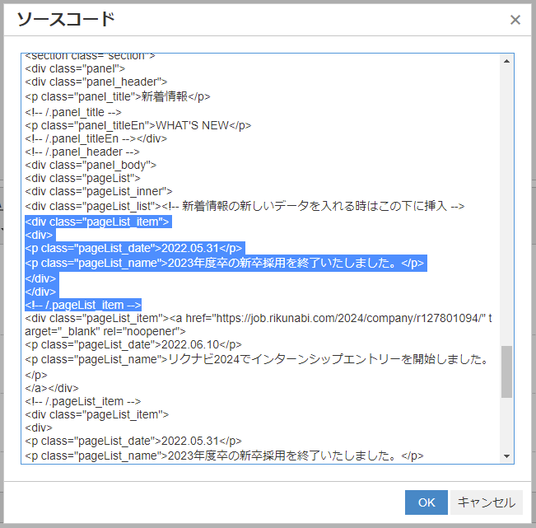Click the OK button
Screen dimensions: 536x528
pyautogui.click(x=426, y=502)
